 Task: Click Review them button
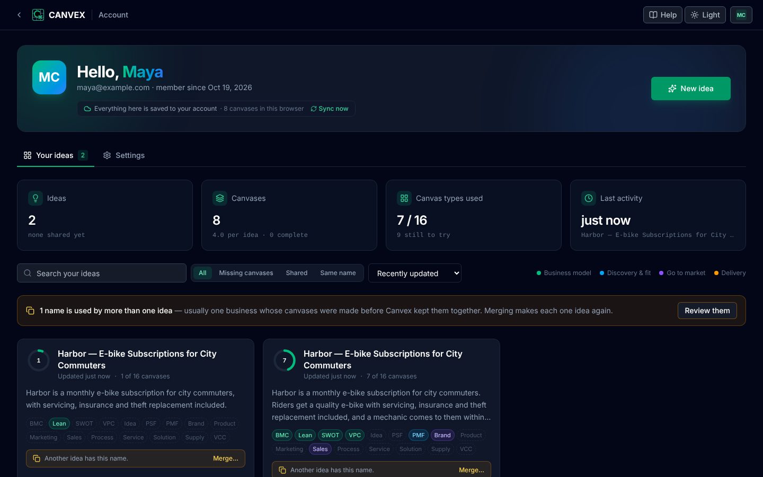pos(707,311)
